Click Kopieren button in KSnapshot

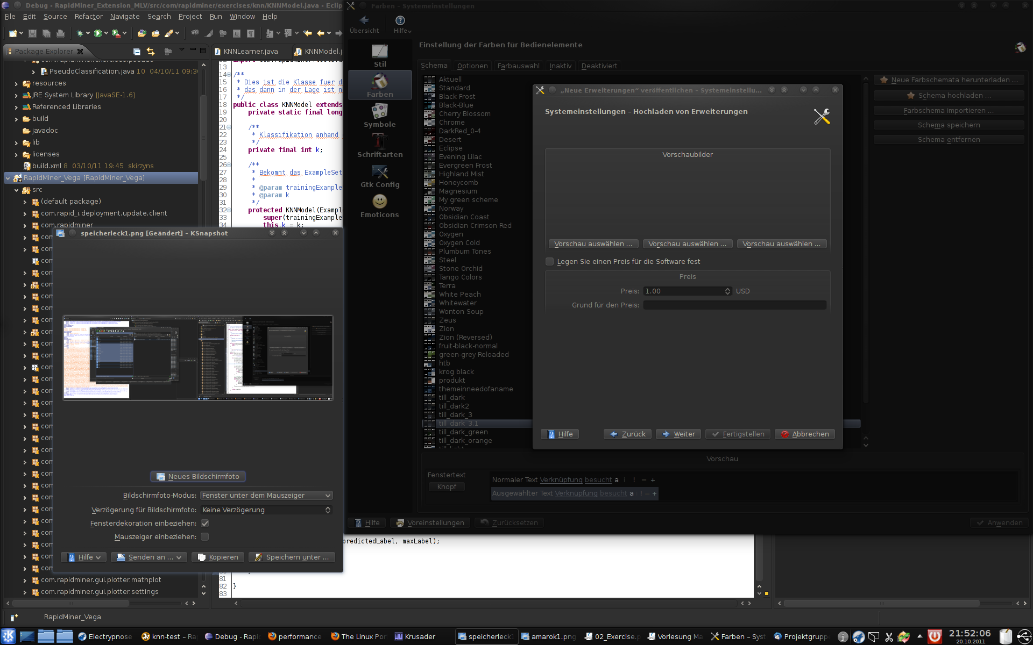coord(218,557)
